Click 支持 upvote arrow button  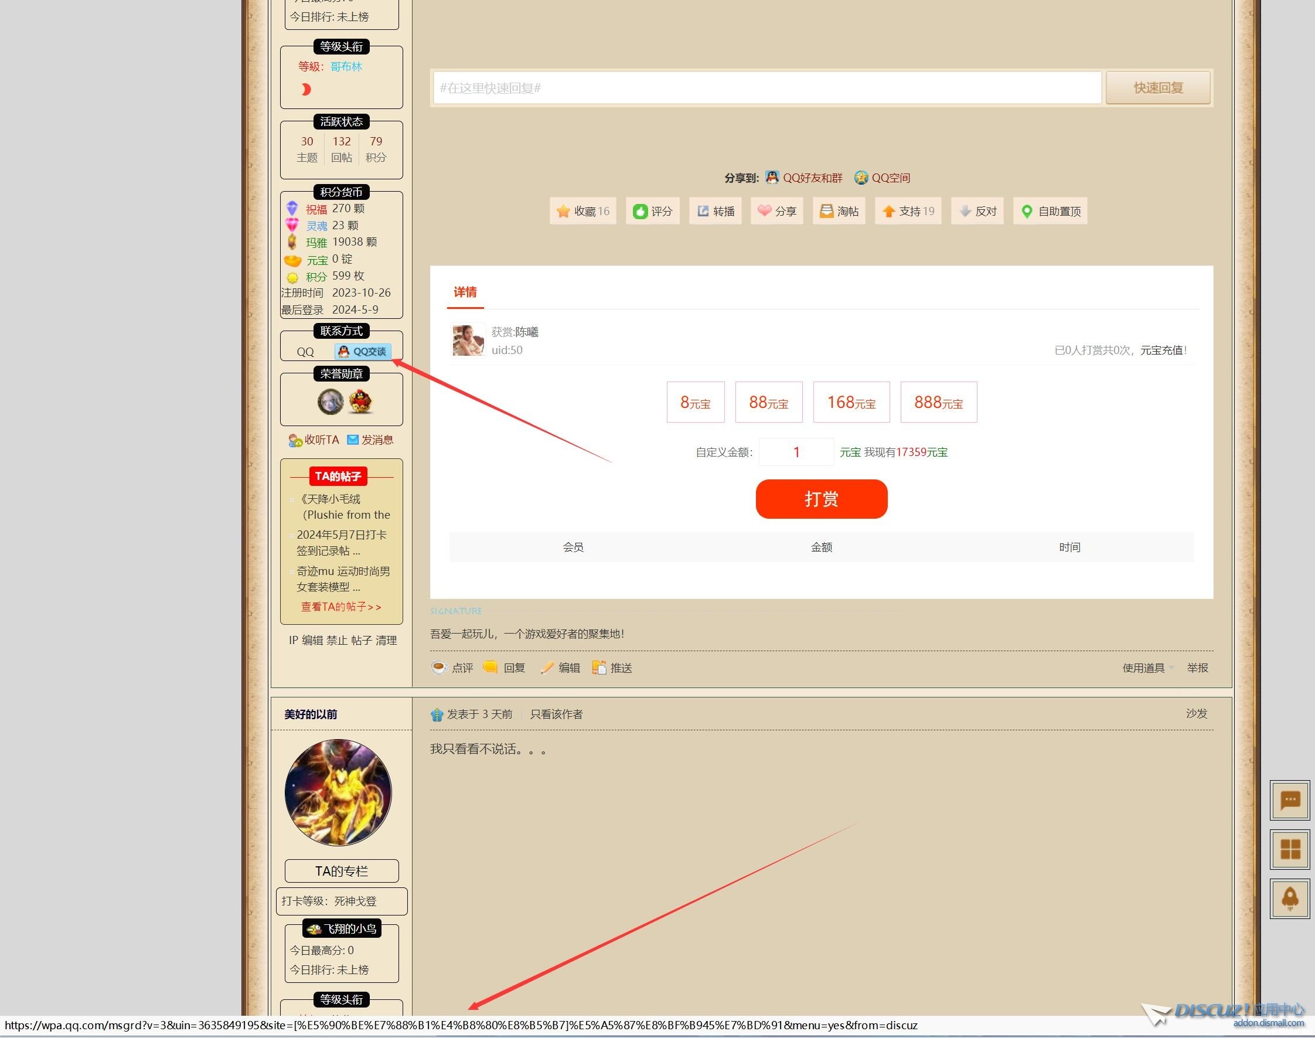click(x=908, y=211)
